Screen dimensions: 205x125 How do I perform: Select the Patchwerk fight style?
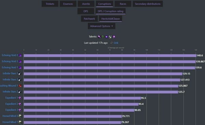[89, 19]
